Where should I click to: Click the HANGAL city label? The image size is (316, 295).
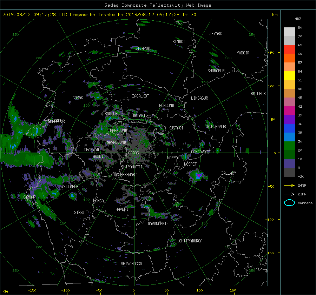99,201
